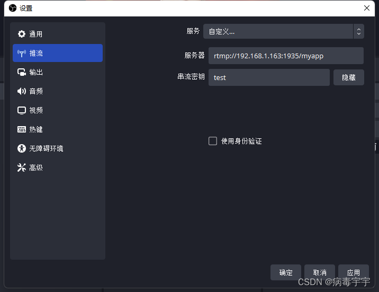Open the 通用 settings tab

tap(58, 34)
